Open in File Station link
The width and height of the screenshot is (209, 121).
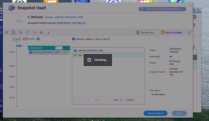tap(174, 32)
